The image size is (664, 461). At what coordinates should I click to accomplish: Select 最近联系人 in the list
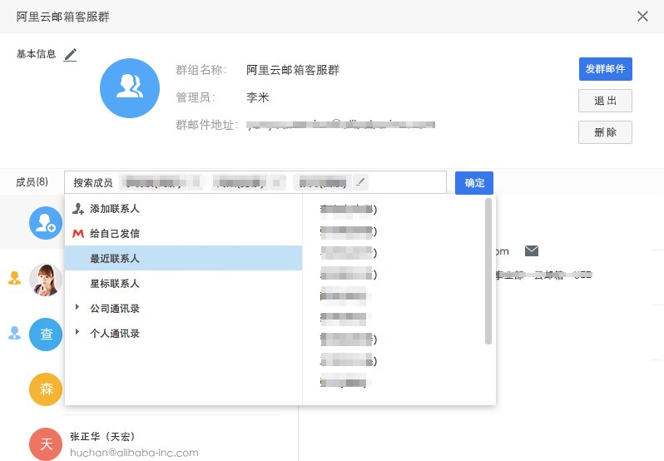(x=183, y=258)
